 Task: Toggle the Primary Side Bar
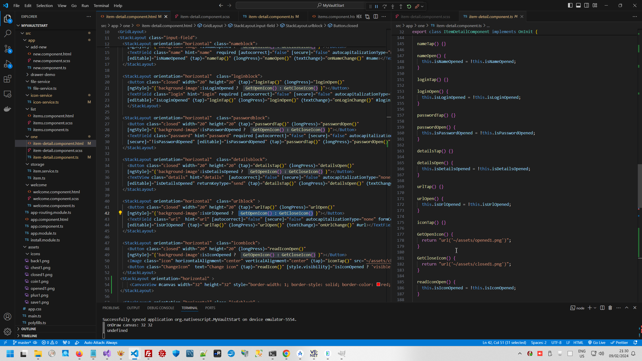click(570, 5)
